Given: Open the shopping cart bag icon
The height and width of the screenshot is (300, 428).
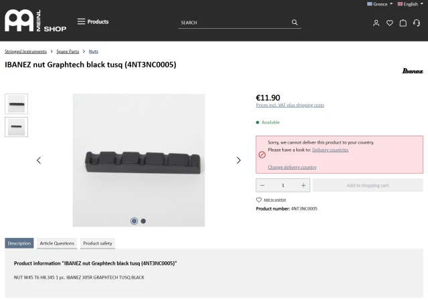Looking at the screenshot, I should tap(403, 23).
